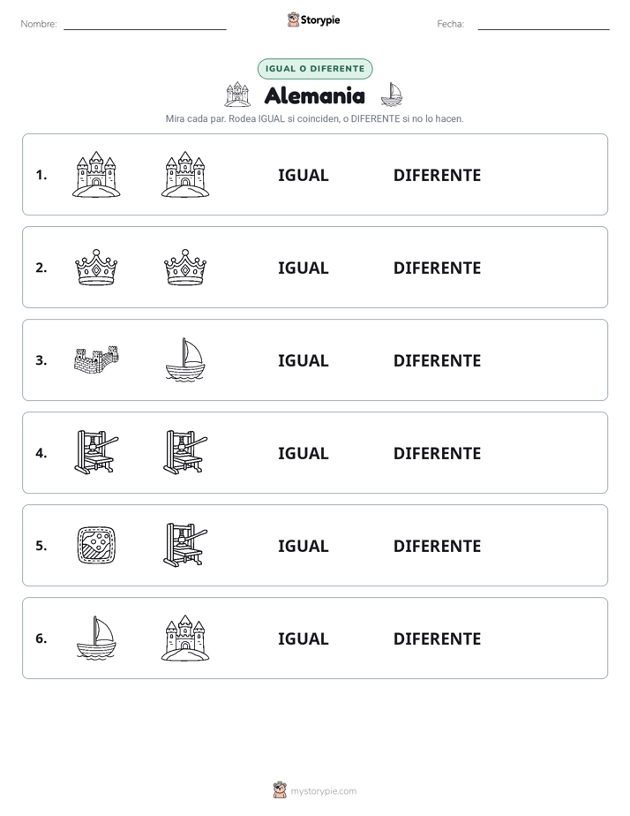
Task: Select IGUAL for row 4
Action: point(303,453)
